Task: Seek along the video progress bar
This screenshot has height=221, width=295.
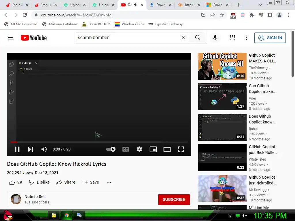Action: [x=99, y=142]
